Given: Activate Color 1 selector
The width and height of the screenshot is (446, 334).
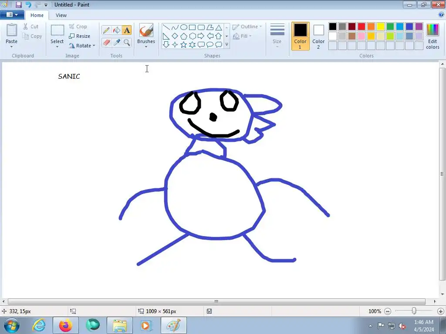Looking at the screenshot, I should [x=301, y=36].
